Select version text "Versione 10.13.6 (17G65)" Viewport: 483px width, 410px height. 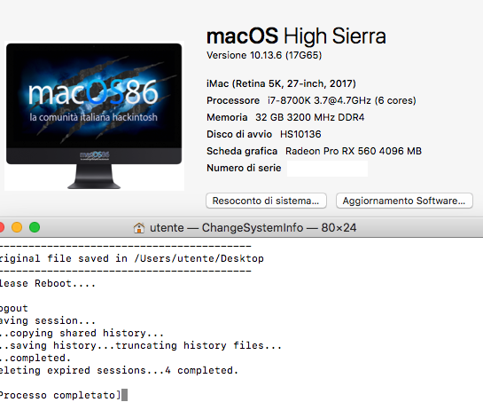pos(264,55)
